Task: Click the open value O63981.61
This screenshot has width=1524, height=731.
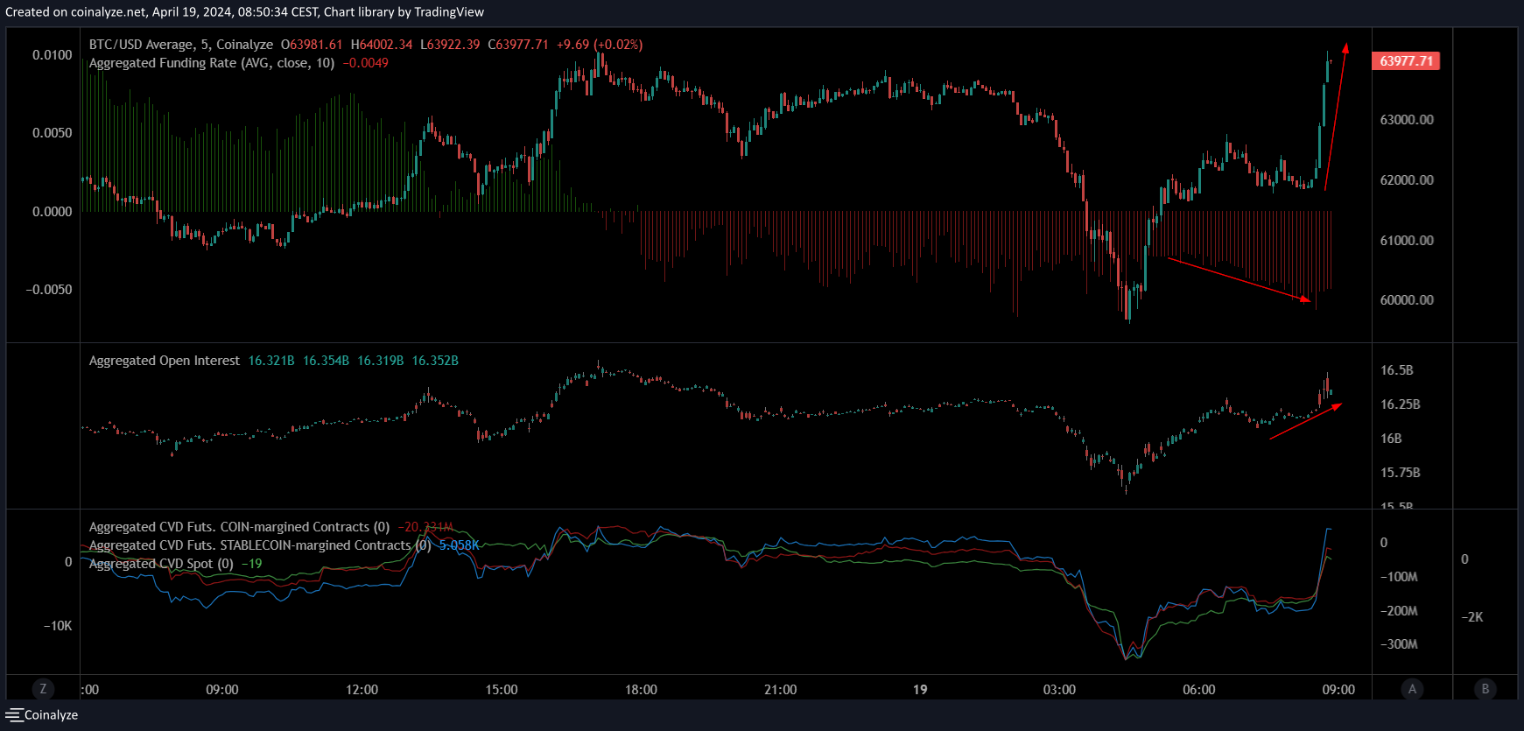Action: click(x=312, y=45)
